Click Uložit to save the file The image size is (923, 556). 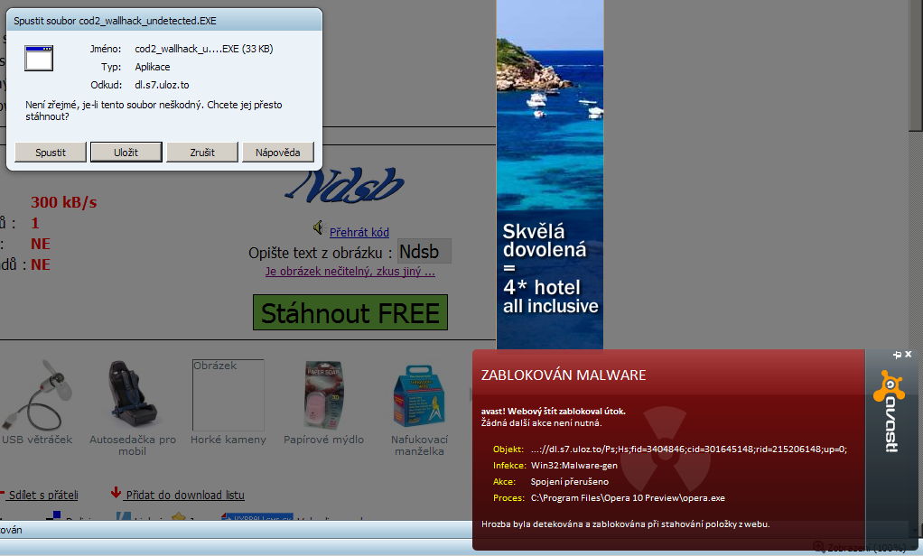(126, 152)
